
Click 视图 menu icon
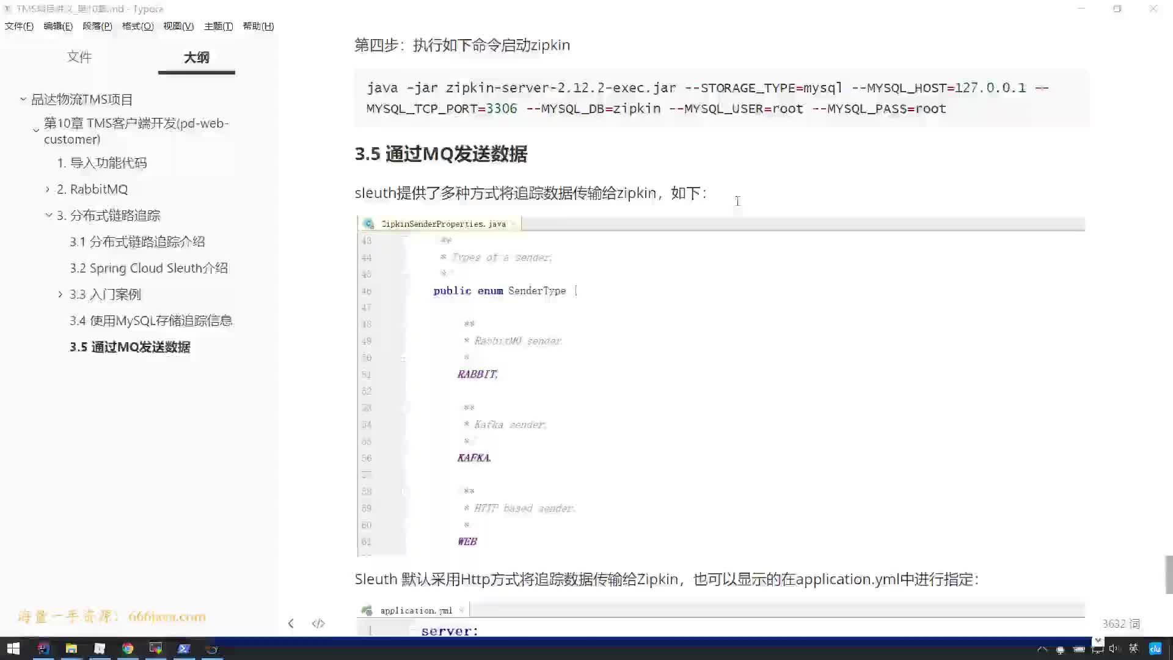(x=177, y=26)
